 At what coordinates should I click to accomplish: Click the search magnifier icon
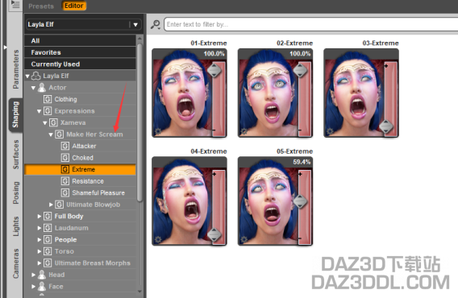click(156, 24)
